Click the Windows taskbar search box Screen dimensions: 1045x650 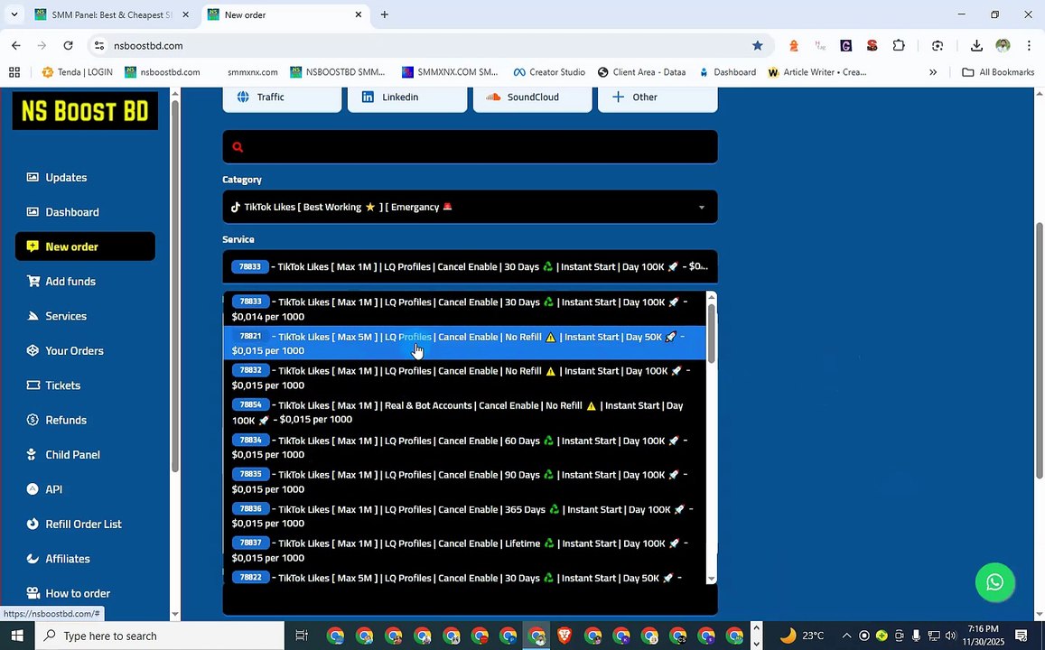click(159, 636)
